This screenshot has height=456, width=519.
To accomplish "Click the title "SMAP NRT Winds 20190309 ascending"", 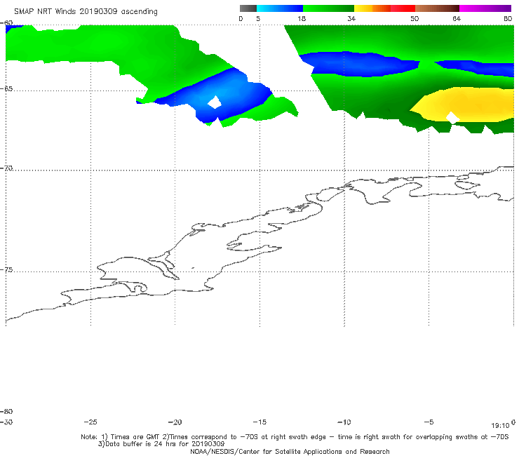I will pos(86,12).
